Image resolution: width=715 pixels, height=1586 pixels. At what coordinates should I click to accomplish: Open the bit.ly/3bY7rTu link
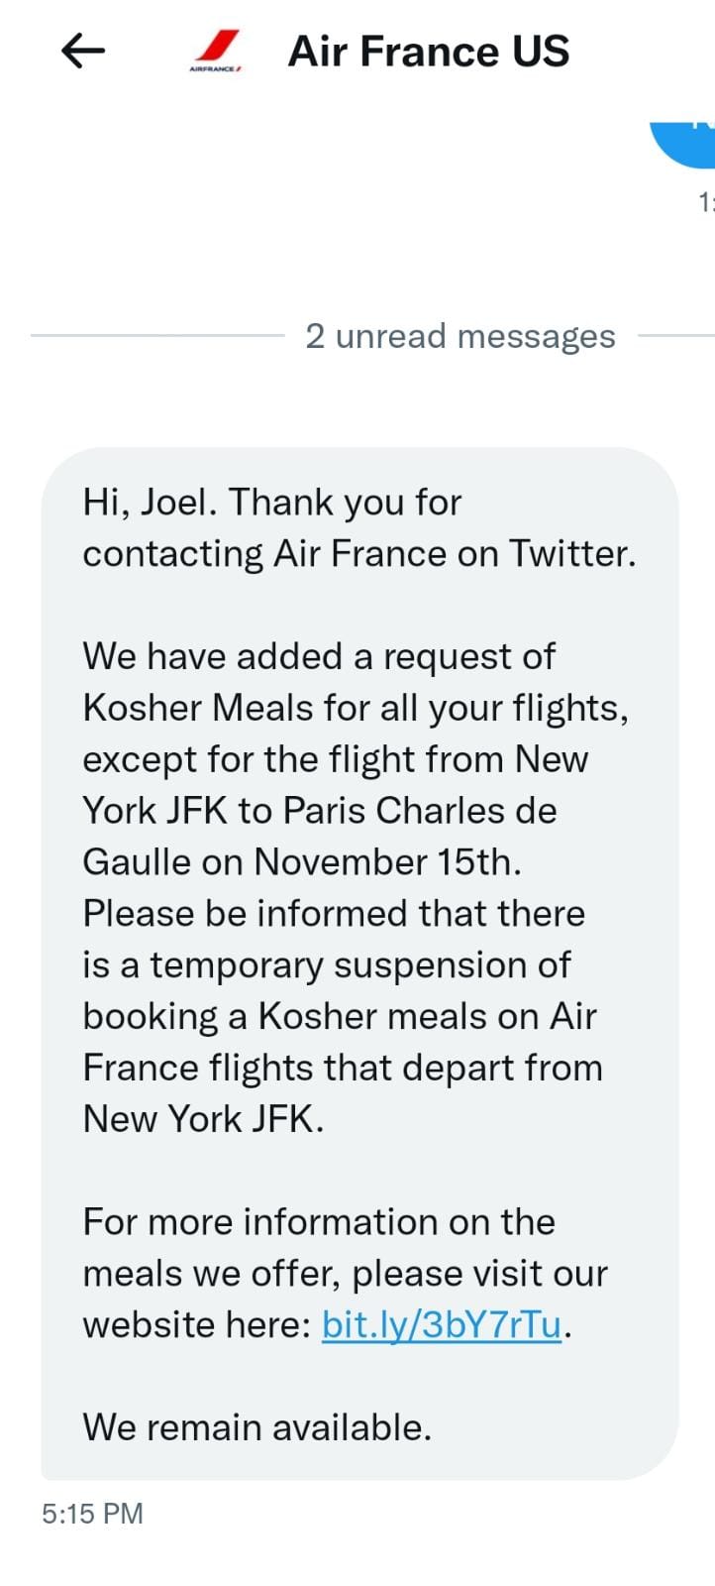[442, 1325]
